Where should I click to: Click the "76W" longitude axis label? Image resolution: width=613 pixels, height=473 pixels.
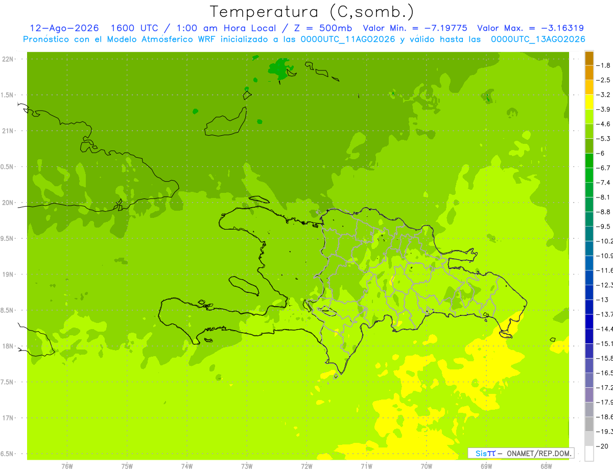point(67,466)
